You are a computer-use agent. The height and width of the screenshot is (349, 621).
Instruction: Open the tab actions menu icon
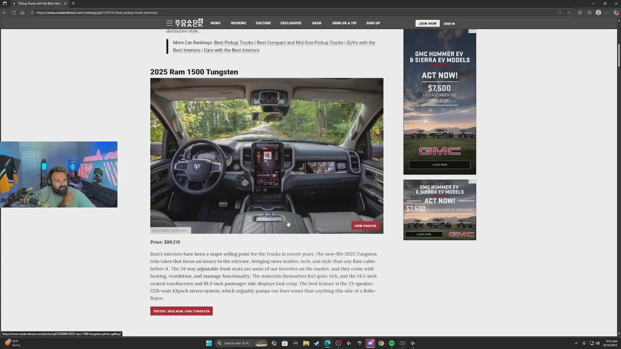pyautogui.click(x=5, y=3)
